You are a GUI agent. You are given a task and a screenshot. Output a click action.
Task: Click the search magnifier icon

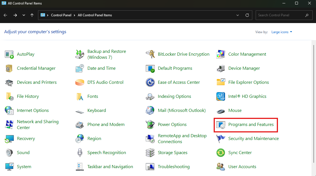[307, 15]
